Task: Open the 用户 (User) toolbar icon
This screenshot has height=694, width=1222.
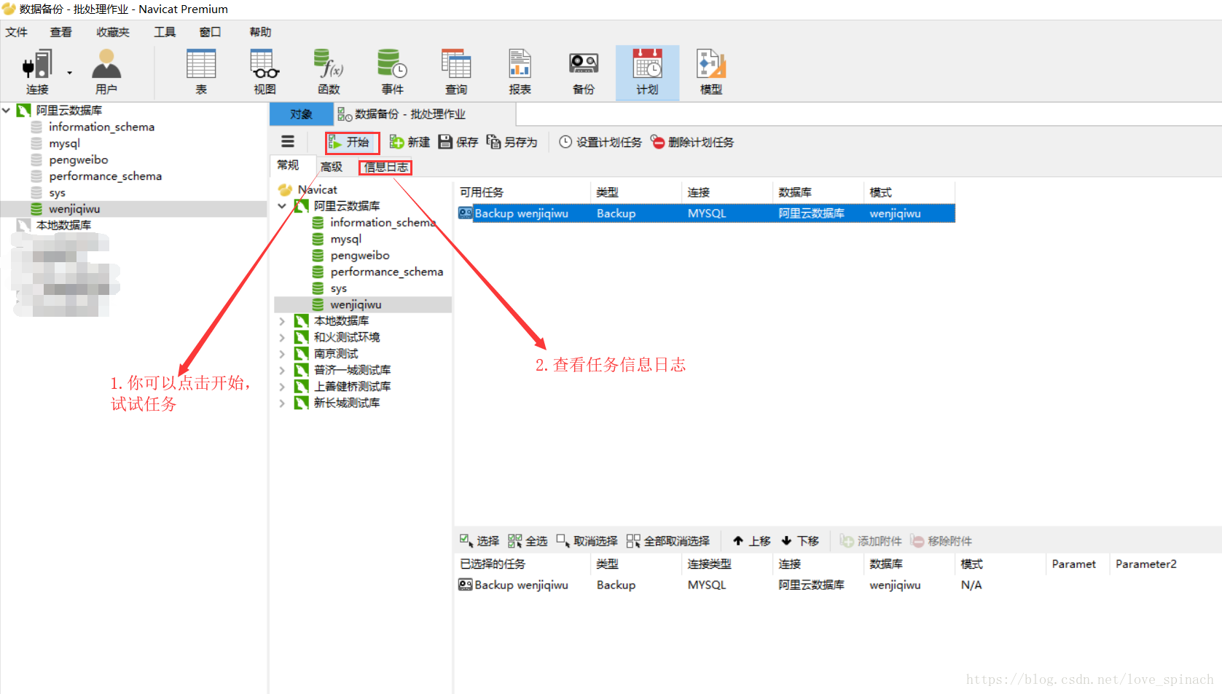Action: pyautogui.click(x=106, y=71)
